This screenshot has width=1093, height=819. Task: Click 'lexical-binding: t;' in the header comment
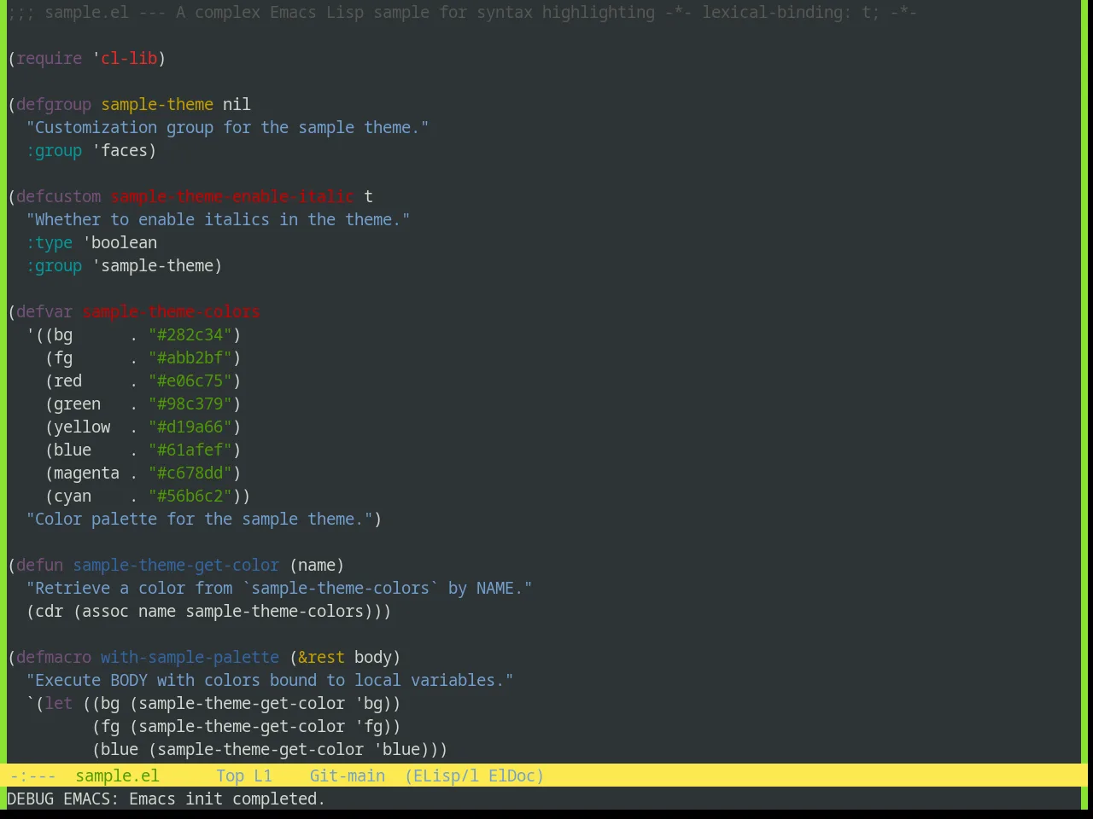click(x=791, y=12)
